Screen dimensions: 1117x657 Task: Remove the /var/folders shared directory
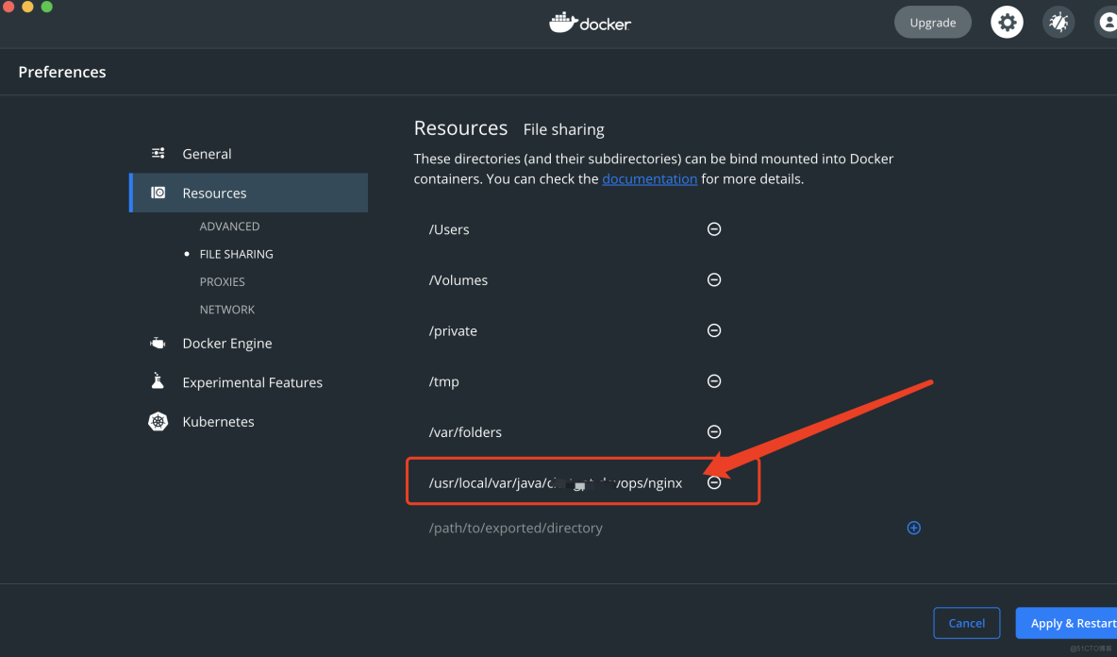tap(714, 431)
